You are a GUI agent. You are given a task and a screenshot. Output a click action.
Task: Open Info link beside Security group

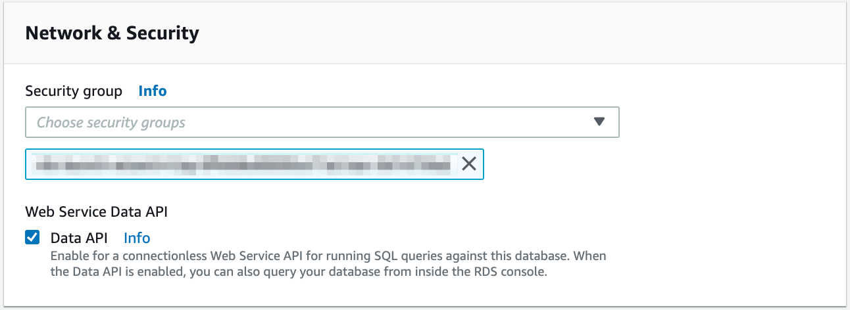152,91
